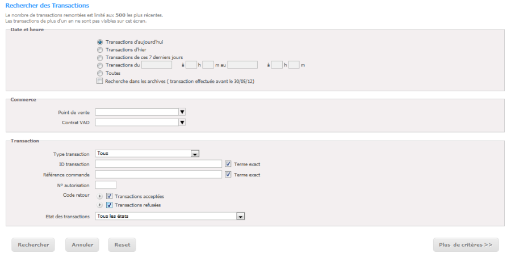
Task: Open the Point de vente dropdown
Action: tap(140, 112)
